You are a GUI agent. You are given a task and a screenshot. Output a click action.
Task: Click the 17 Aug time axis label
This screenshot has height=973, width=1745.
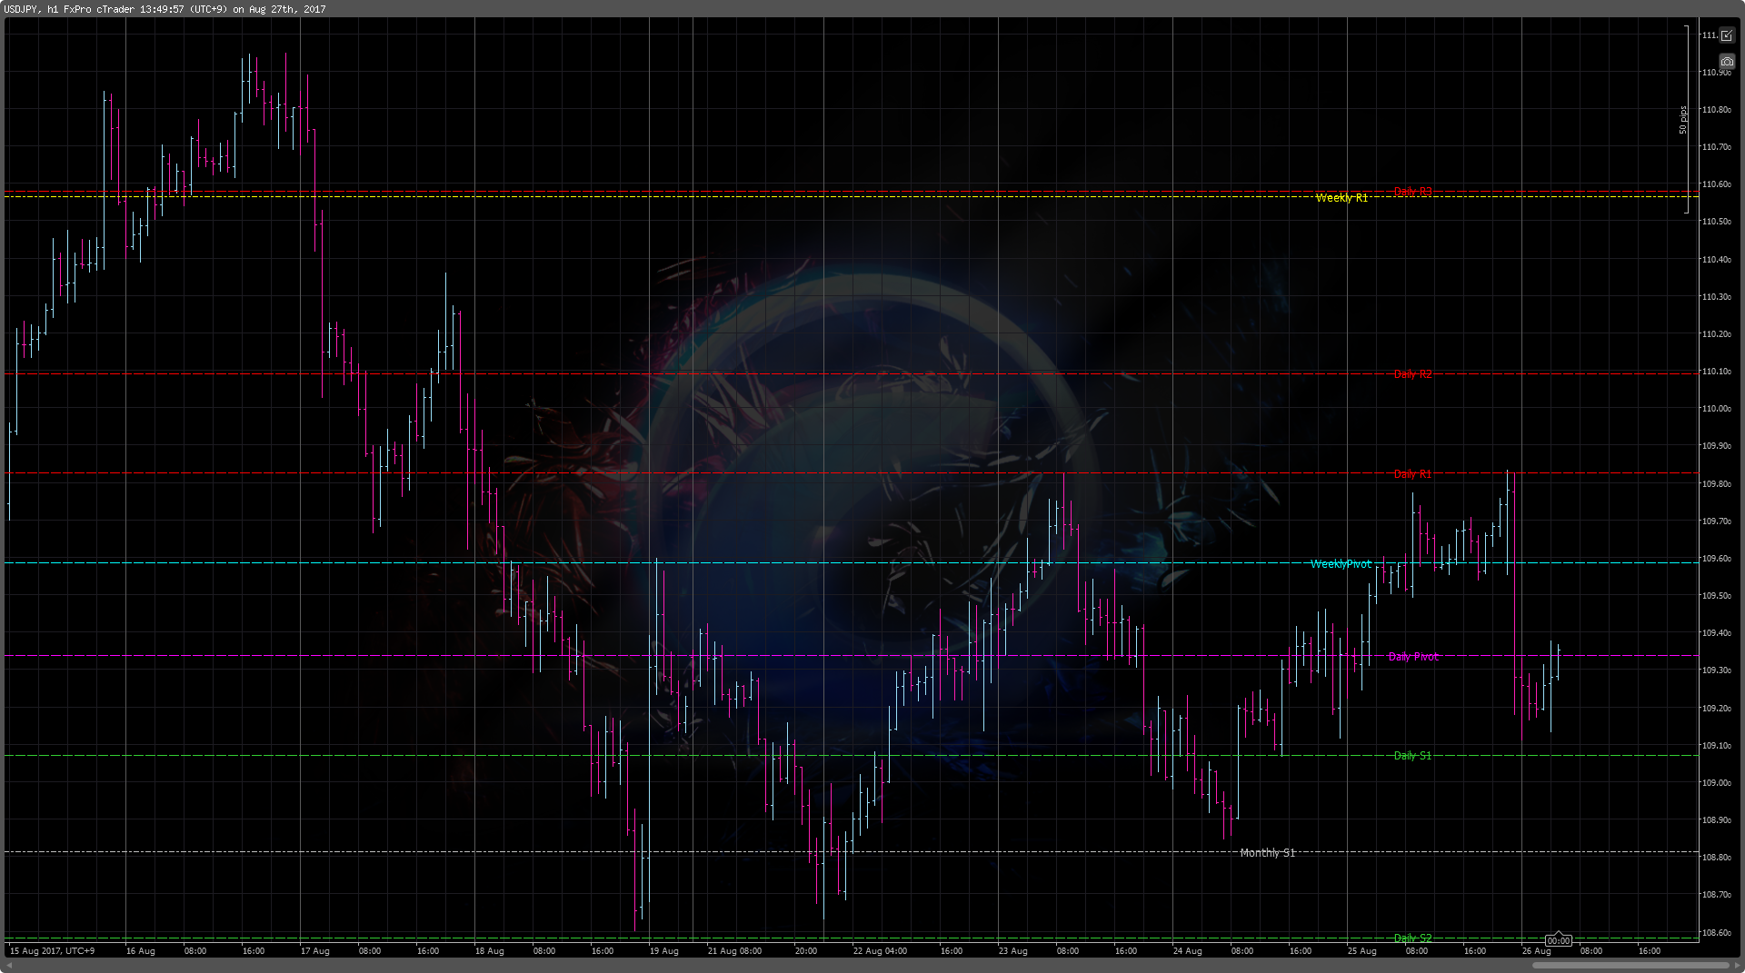[x=314, y=951]
